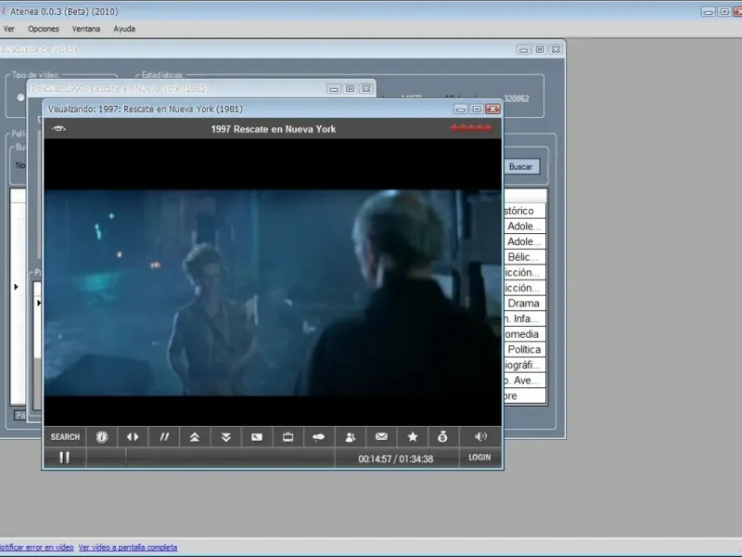The width and height of the screenshot is (742, 557).
Task: Click the money bag icon
Action: [x=443, y=436]
